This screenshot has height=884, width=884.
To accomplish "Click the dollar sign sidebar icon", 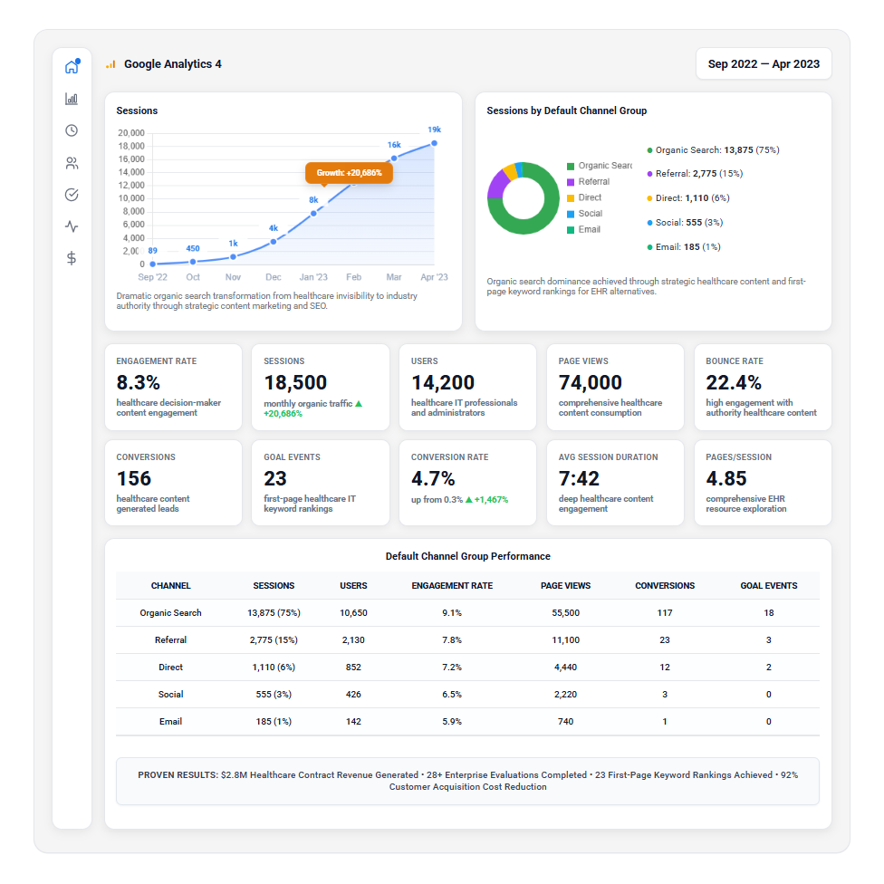I will click(72, 258).
